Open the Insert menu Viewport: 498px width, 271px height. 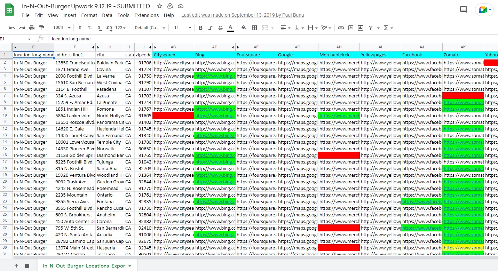[x=70, y=15]
